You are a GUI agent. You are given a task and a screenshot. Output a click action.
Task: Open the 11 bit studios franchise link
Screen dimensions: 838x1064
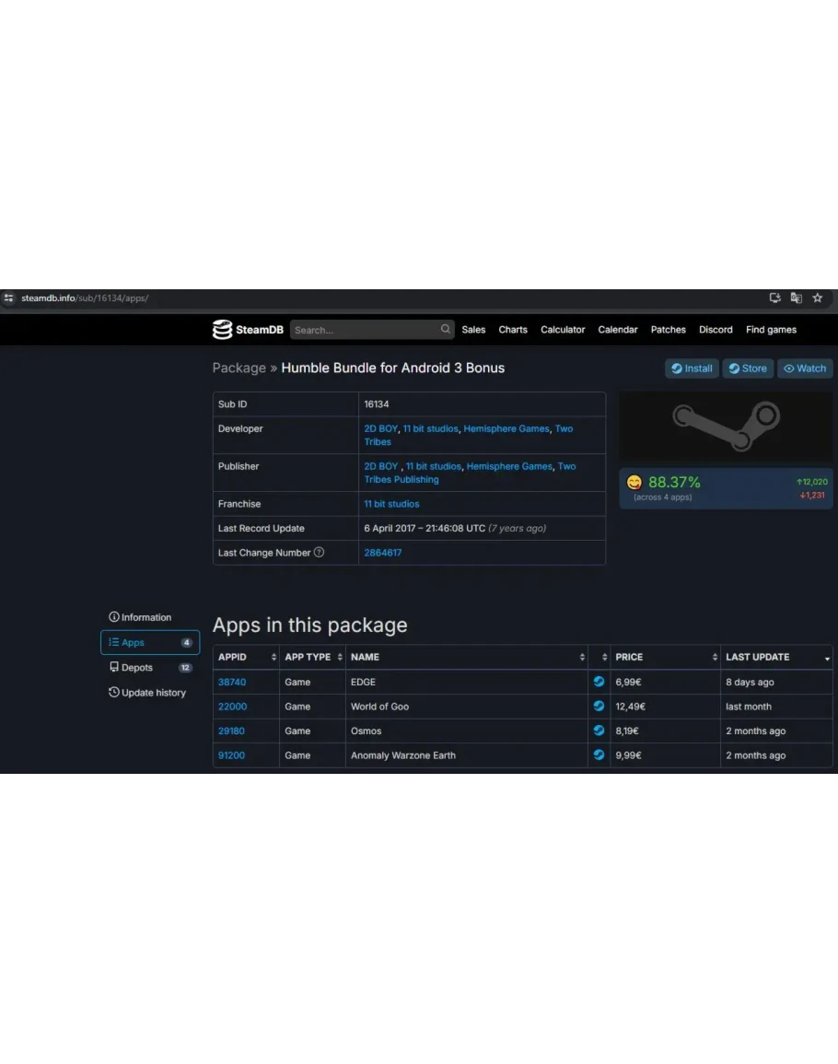click(x=391, y=504)
